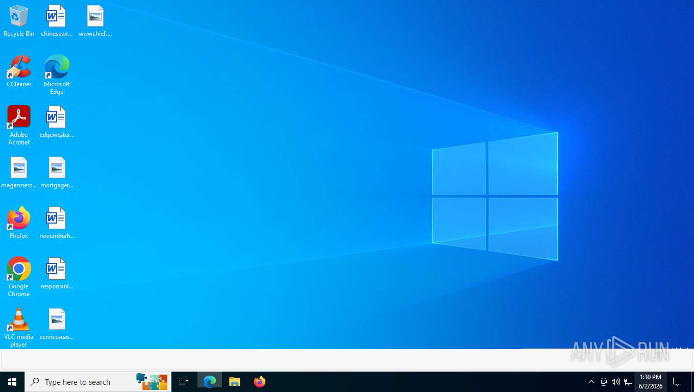Open the notification Action Center
694x392 pixels.
(677, 382)
